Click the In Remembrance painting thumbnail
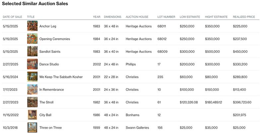This screenshot has width=261, height=133. [x=32, y=89]
